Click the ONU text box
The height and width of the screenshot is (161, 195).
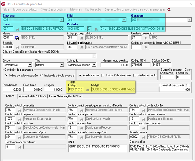click(x=98, y=148)
